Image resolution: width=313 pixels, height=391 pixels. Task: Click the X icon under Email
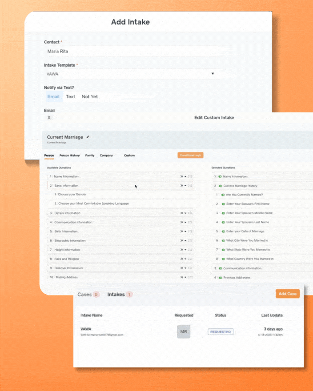click(49, 118)
